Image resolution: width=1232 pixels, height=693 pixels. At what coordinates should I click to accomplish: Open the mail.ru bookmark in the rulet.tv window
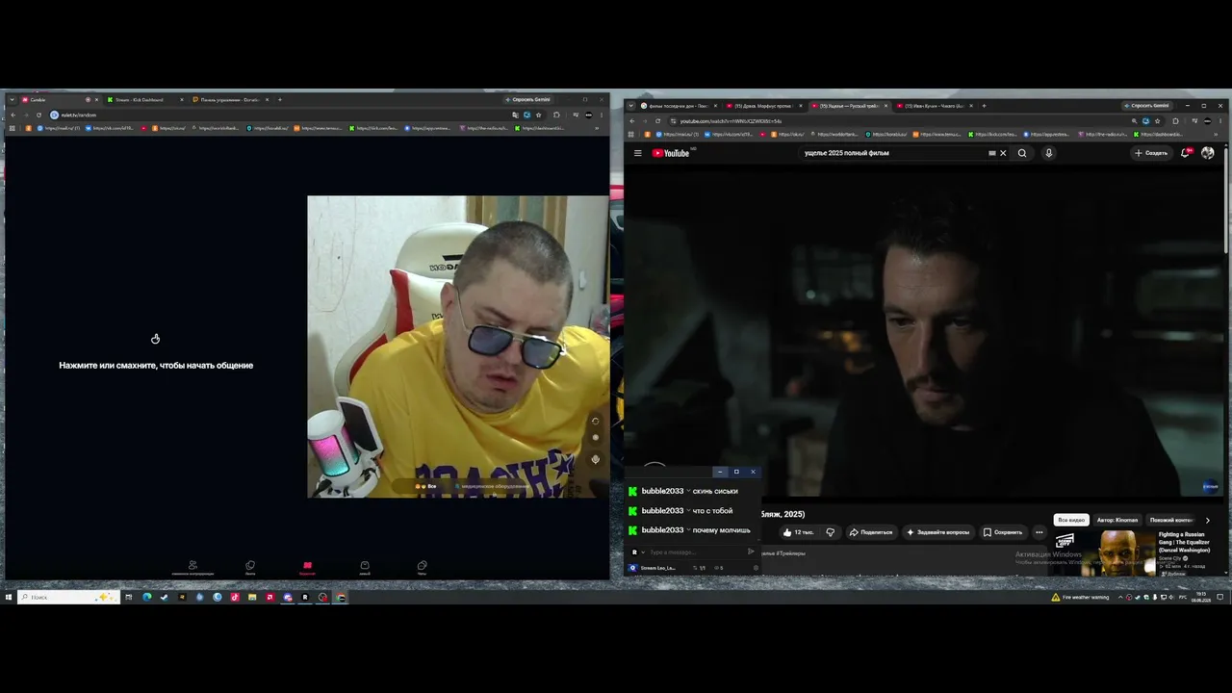pyautogui.click(x=58, y=128)
